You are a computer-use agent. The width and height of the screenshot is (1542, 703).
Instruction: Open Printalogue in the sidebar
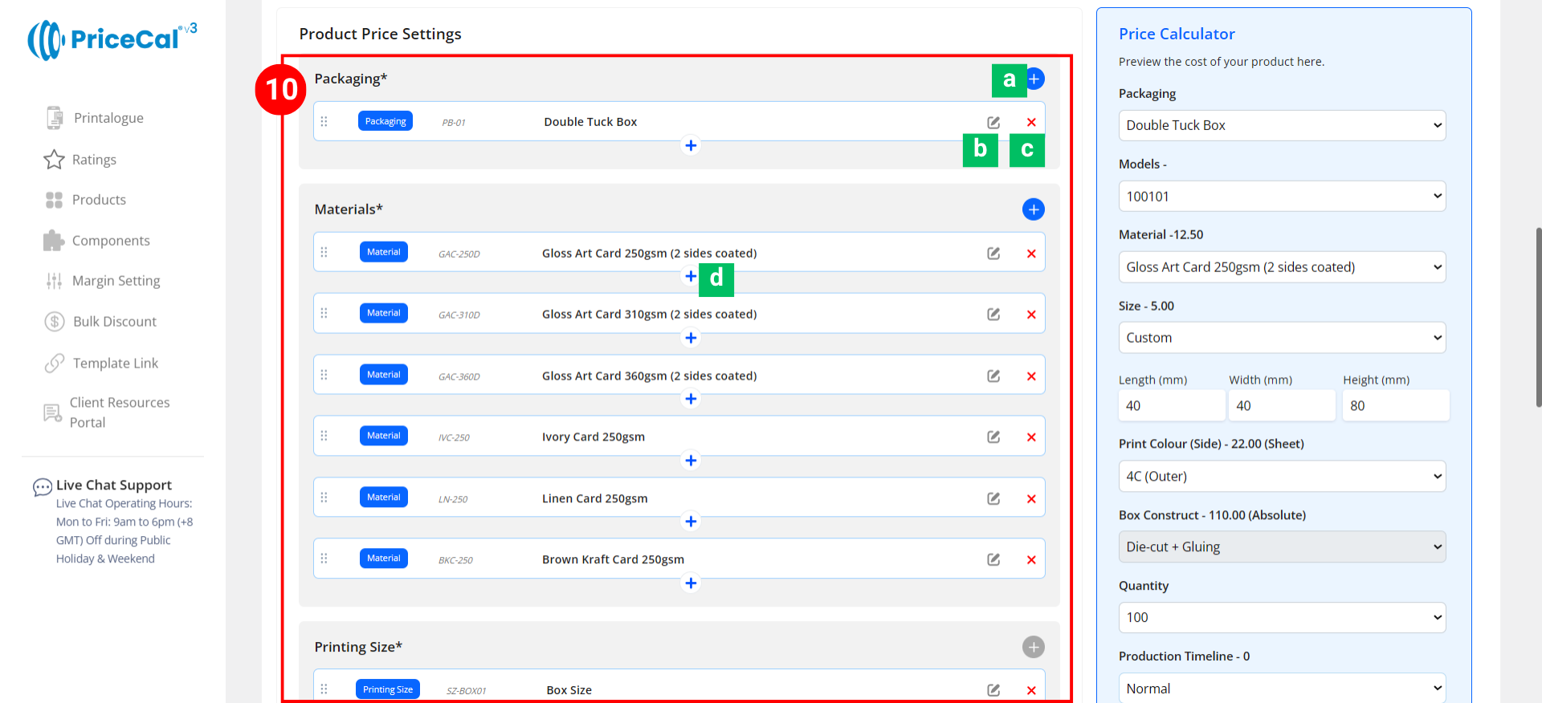pyautogui.click(x=108, y=118)
